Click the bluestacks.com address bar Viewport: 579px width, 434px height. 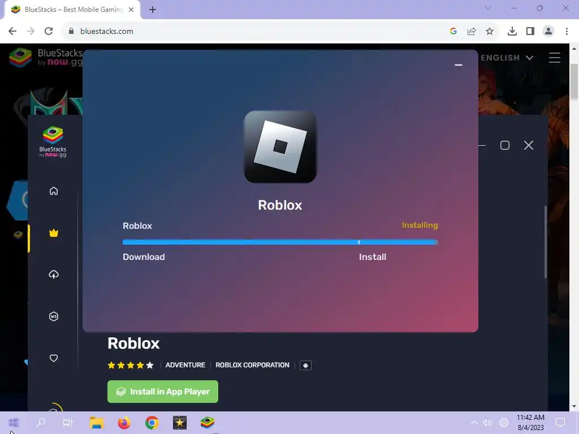point(255,32)
